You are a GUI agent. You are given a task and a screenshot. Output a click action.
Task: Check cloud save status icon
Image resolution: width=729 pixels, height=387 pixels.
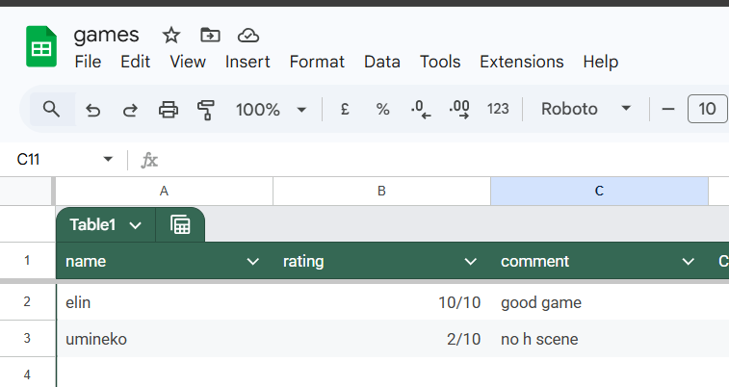tap(248, 36)
